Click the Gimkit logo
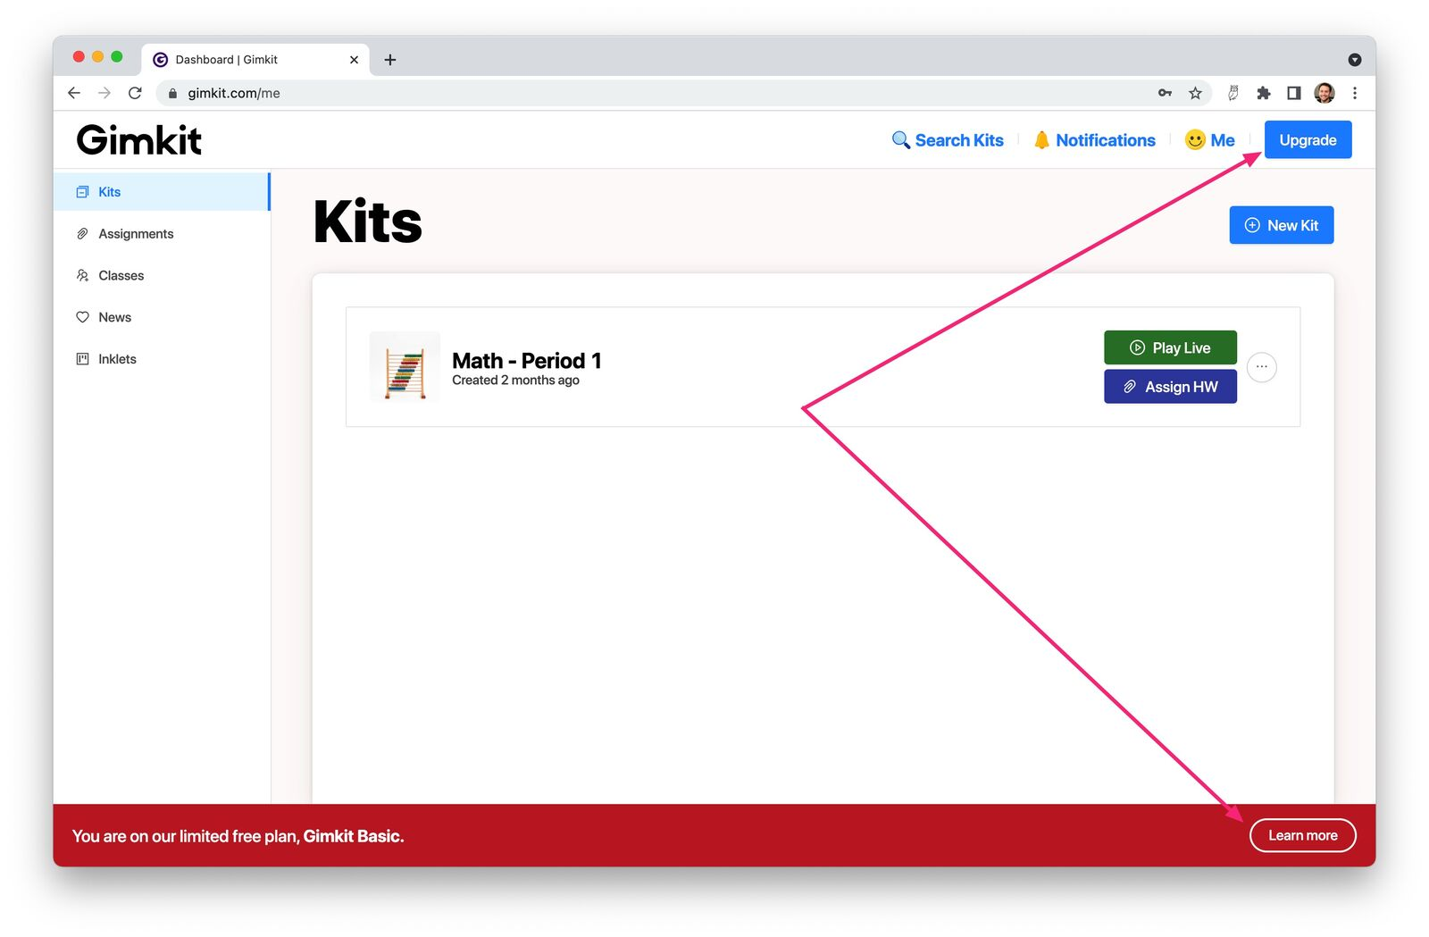Image resolution: width=1429 pixels, height=937 pixels. pos(139,140)
